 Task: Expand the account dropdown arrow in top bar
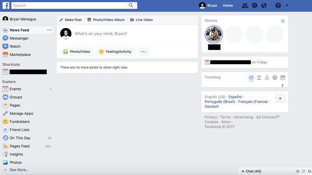pos(287,5)
